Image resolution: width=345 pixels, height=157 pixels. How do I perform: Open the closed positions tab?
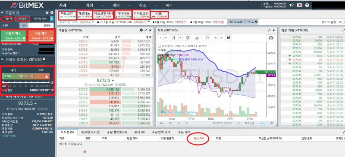90,132
